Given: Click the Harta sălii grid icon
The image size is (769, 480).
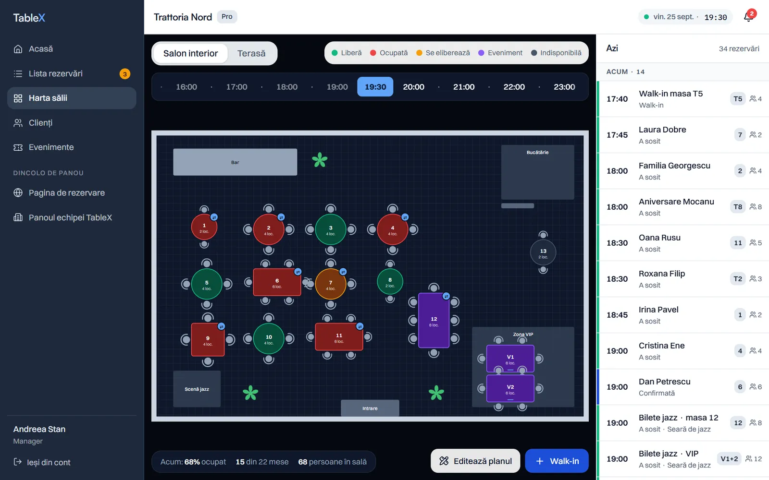Looking at the screenshot, I should 18,98.
